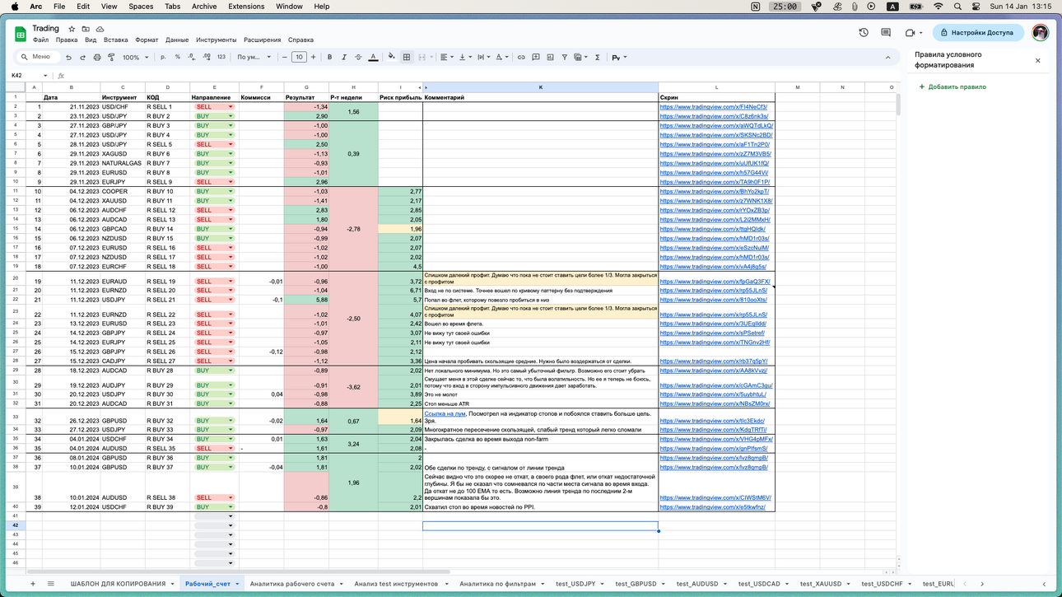Open the Вставка menu
The width and height of the screenshot is (1062, 597).
[x=116, y=40]
